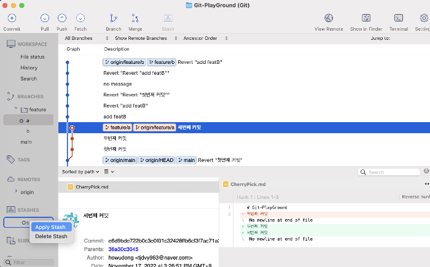The image size is (430, 267).
Task: Open parent commit link 36a30c3045
Action: [123, 249]
